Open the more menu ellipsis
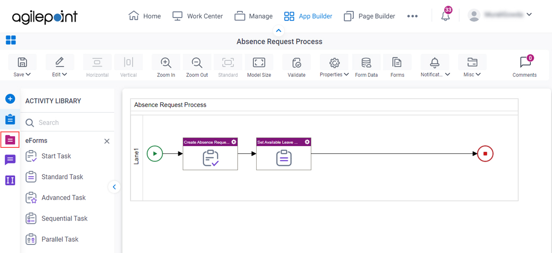 click(412, 16)
